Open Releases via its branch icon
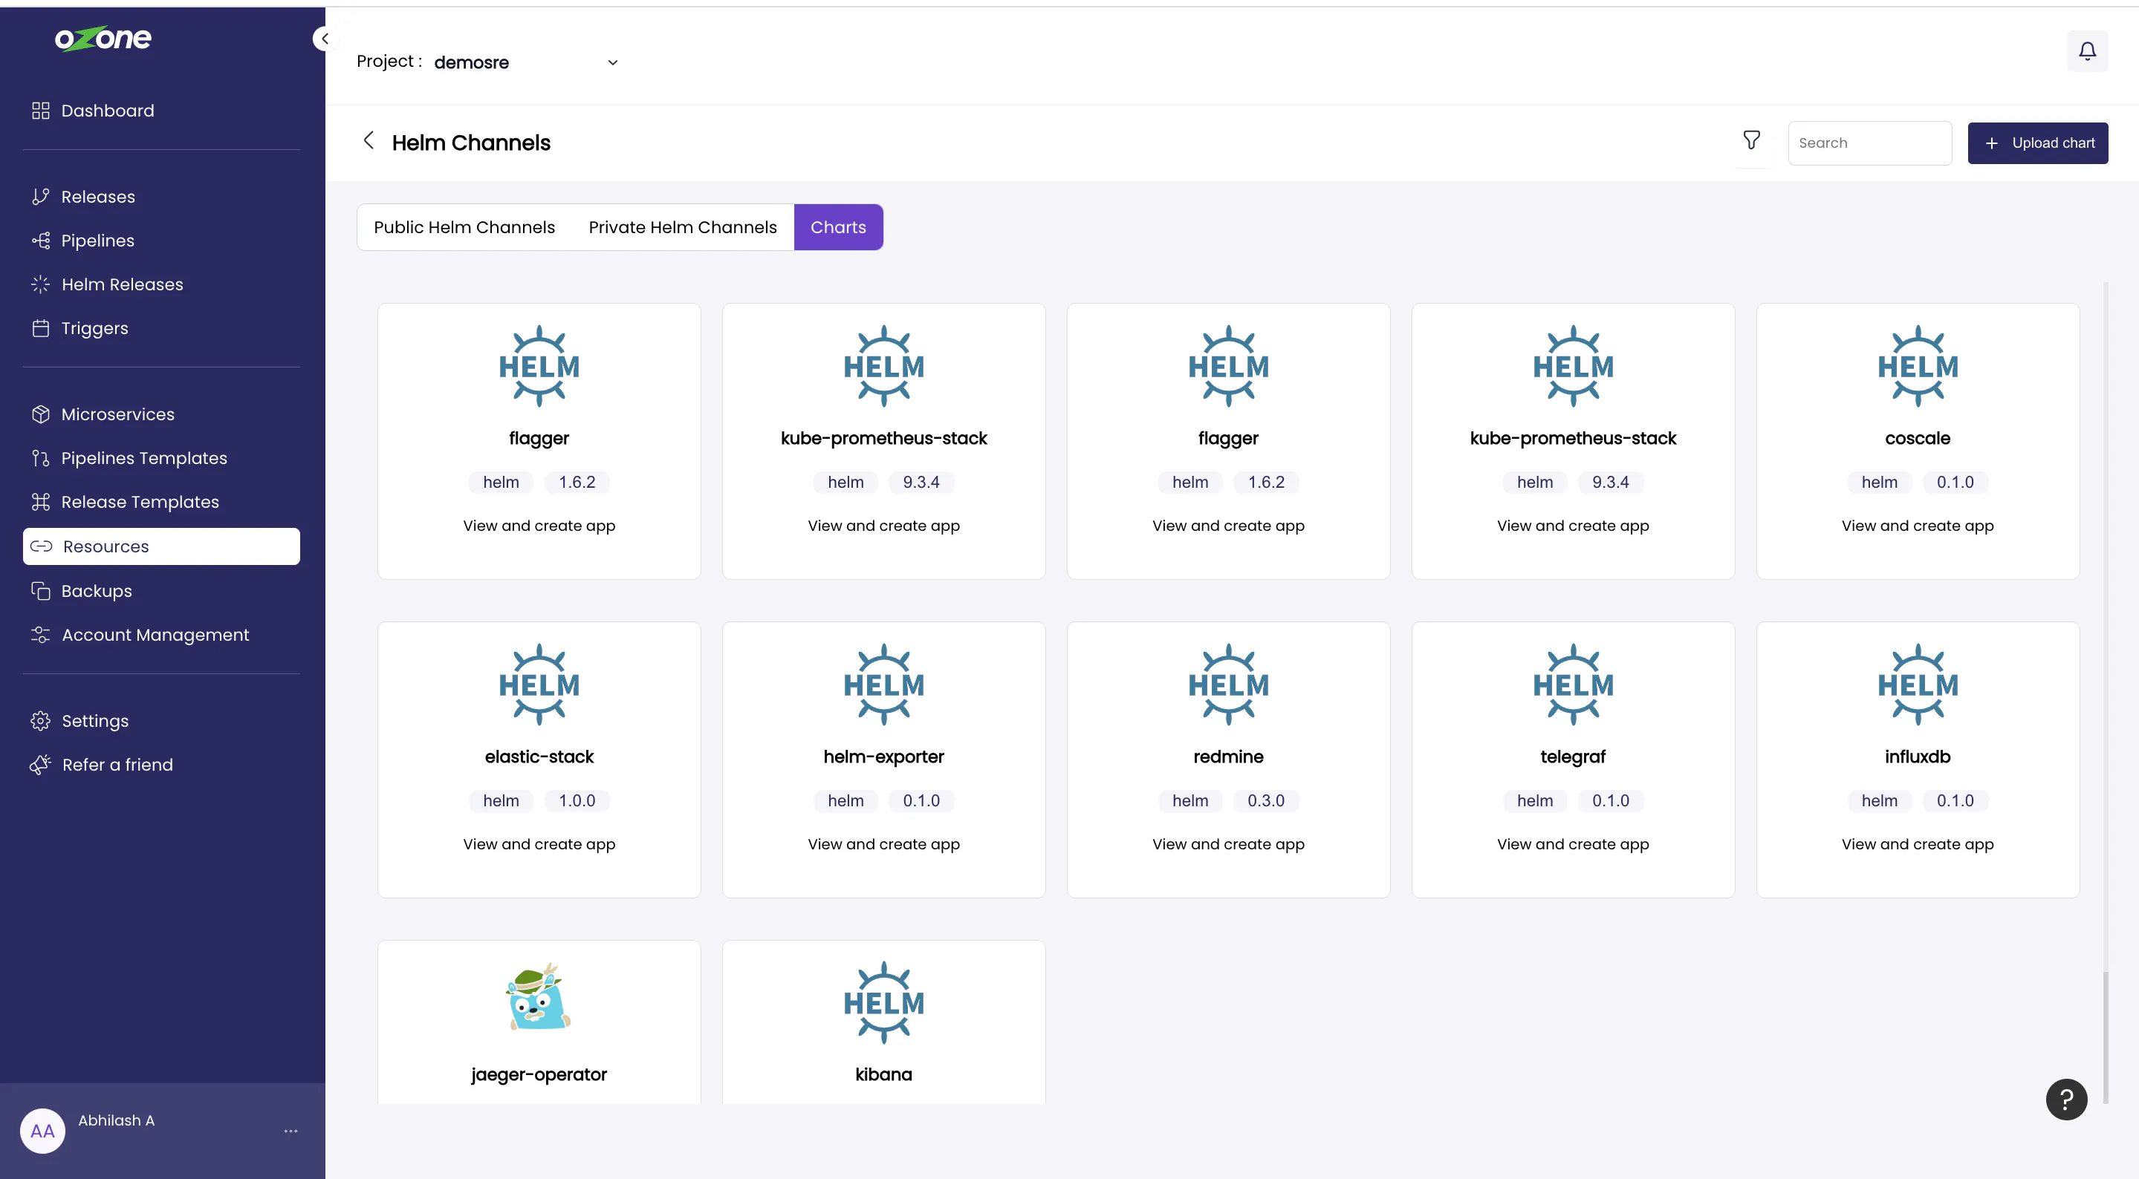Viewport: 2139px width, 1179px height. 41,197
